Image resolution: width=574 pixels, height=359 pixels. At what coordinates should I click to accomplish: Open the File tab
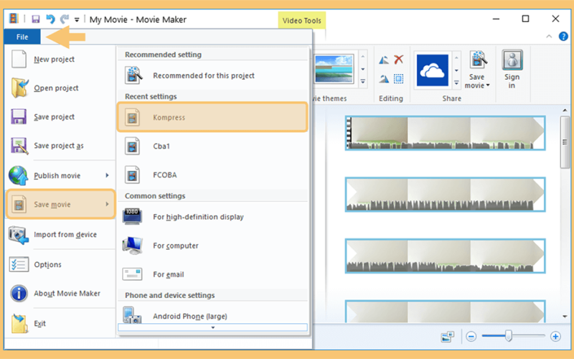(22, 37)
